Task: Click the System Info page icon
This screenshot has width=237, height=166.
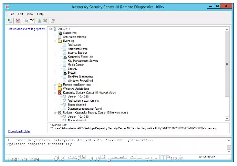Action: click(60, 33)
